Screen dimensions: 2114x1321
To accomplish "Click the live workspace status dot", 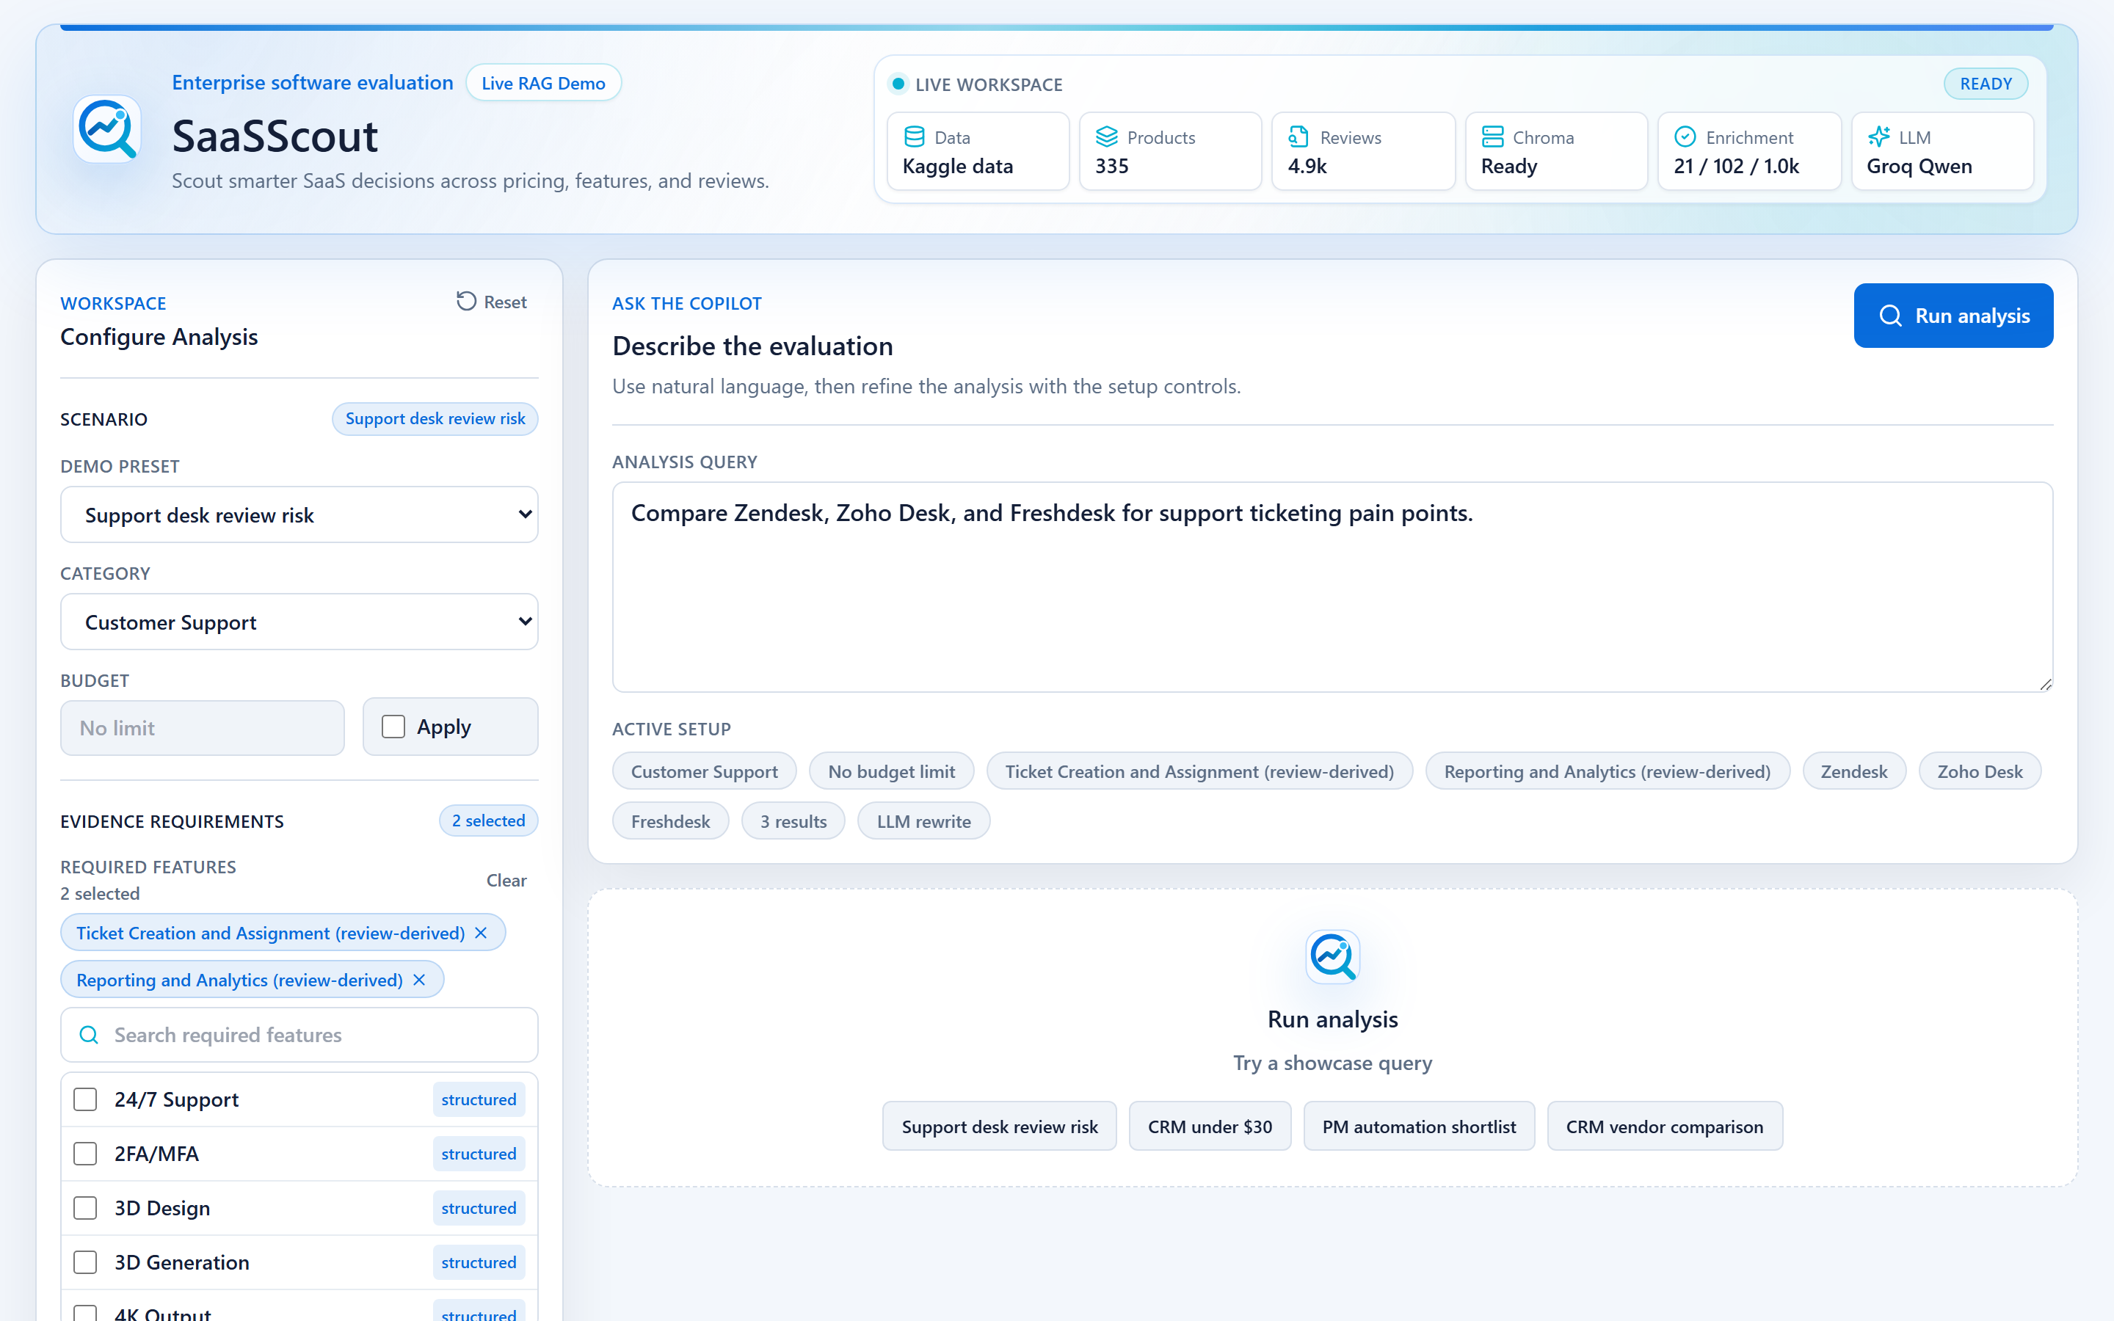I will [x=898, y=84].
